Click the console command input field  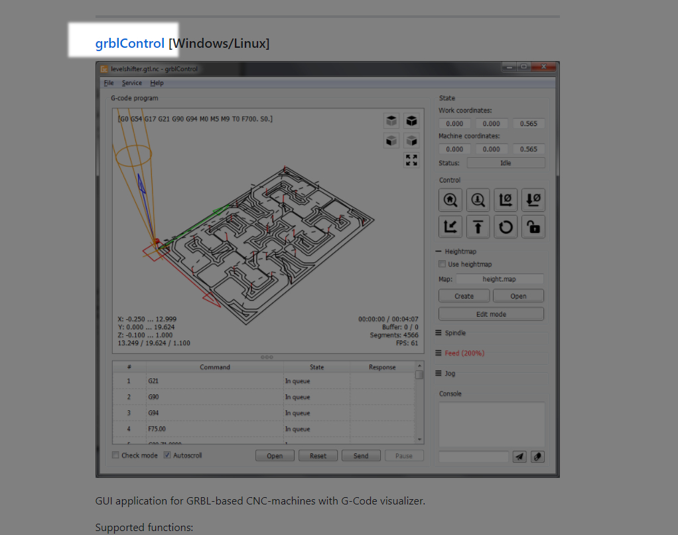point(474,456)
